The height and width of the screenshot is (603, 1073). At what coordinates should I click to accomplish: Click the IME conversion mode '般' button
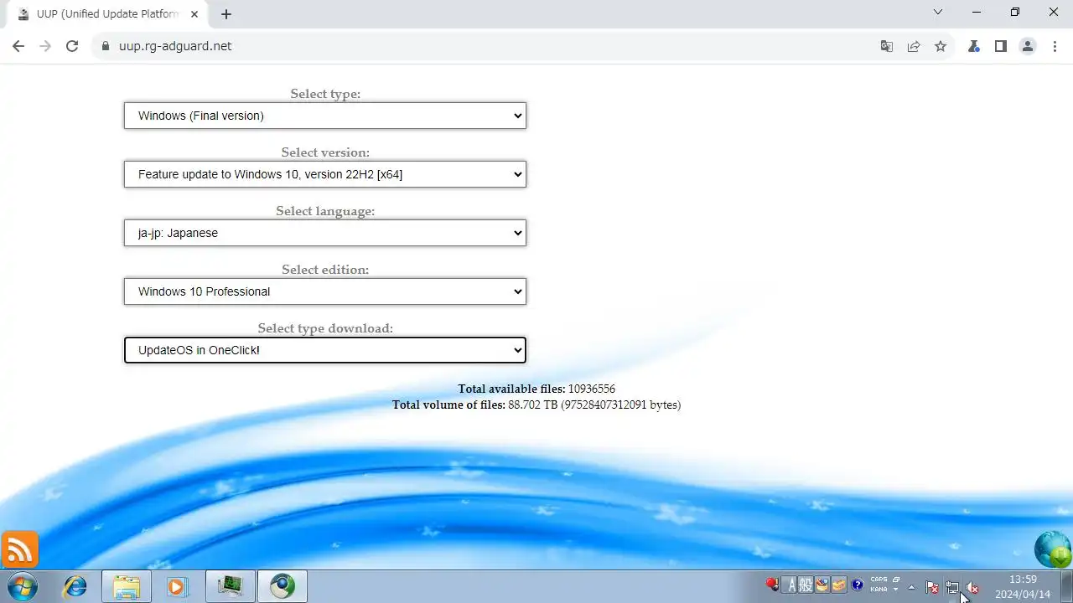(x=806, y=585)
